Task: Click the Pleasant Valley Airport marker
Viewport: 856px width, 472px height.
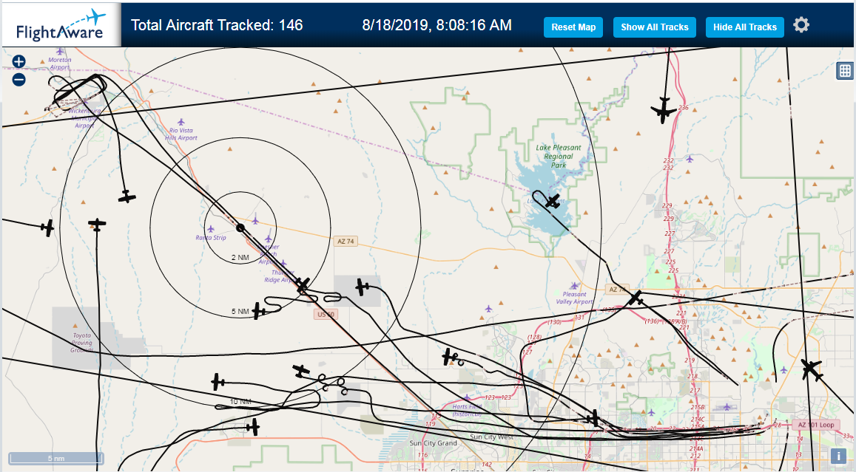Action: tap(574, 286)
